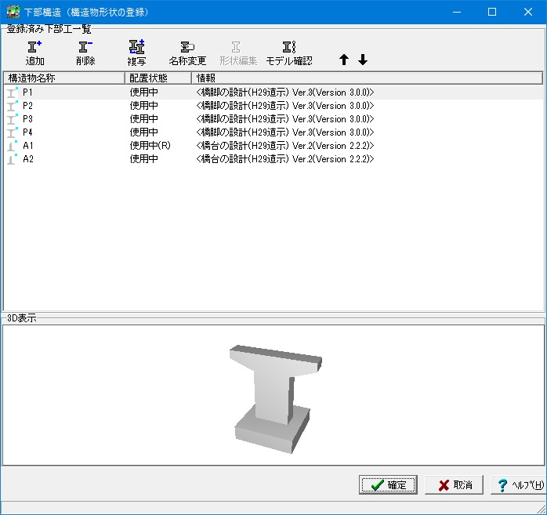Image resolution: width=547 pixels, height=515 pixels.
Task: Click the pier icon beside P4
Action: pos(13,132)
